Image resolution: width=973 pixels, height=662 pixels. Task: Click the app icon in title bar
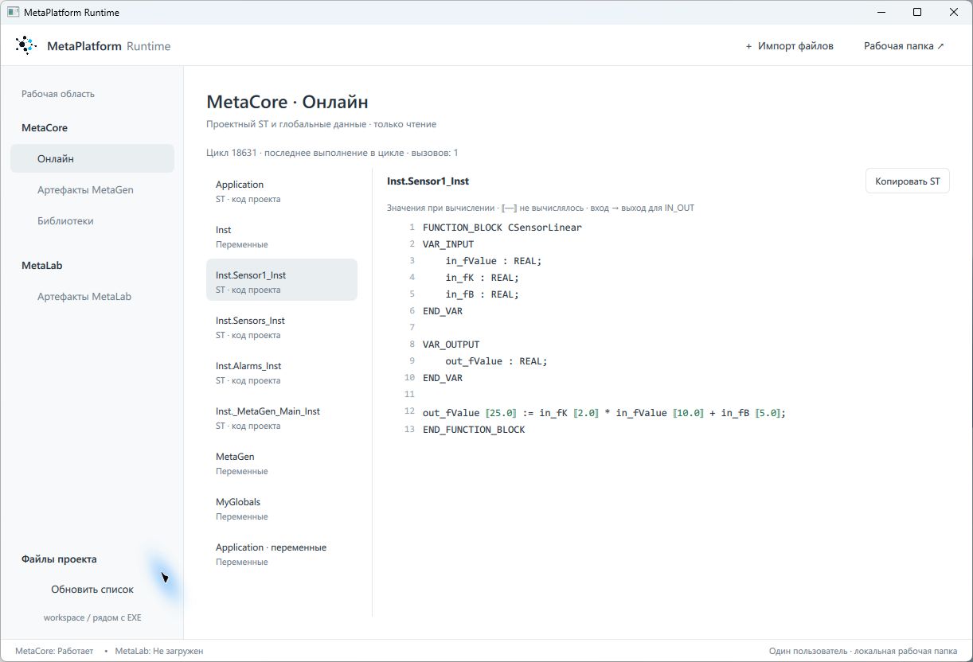coord(13,12)
